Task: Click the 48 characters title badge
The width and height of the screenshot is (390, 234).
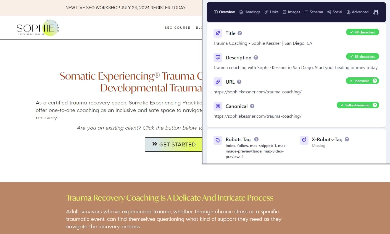Action: (363, 32)
